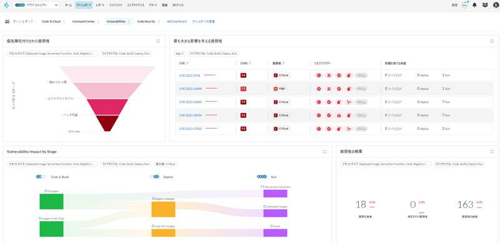Open the CVE-2021-3918 link
Viewport: 500px width, 243px height.
coord(190,75)
